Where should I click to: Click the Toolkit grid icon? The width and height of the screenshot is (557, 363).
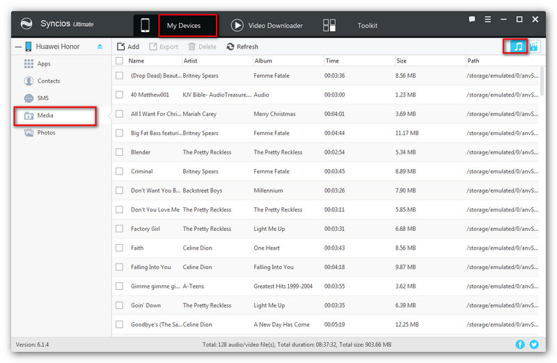tap(329, 26)
